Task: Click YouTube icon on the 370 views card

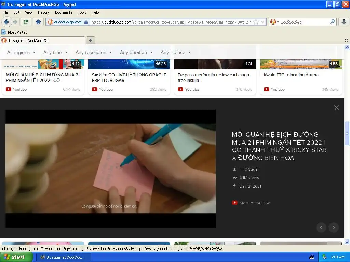Action: coord(180,89)
